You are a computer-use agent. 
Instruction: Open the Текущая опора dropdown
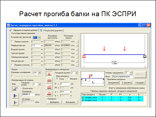click(39, 84)
